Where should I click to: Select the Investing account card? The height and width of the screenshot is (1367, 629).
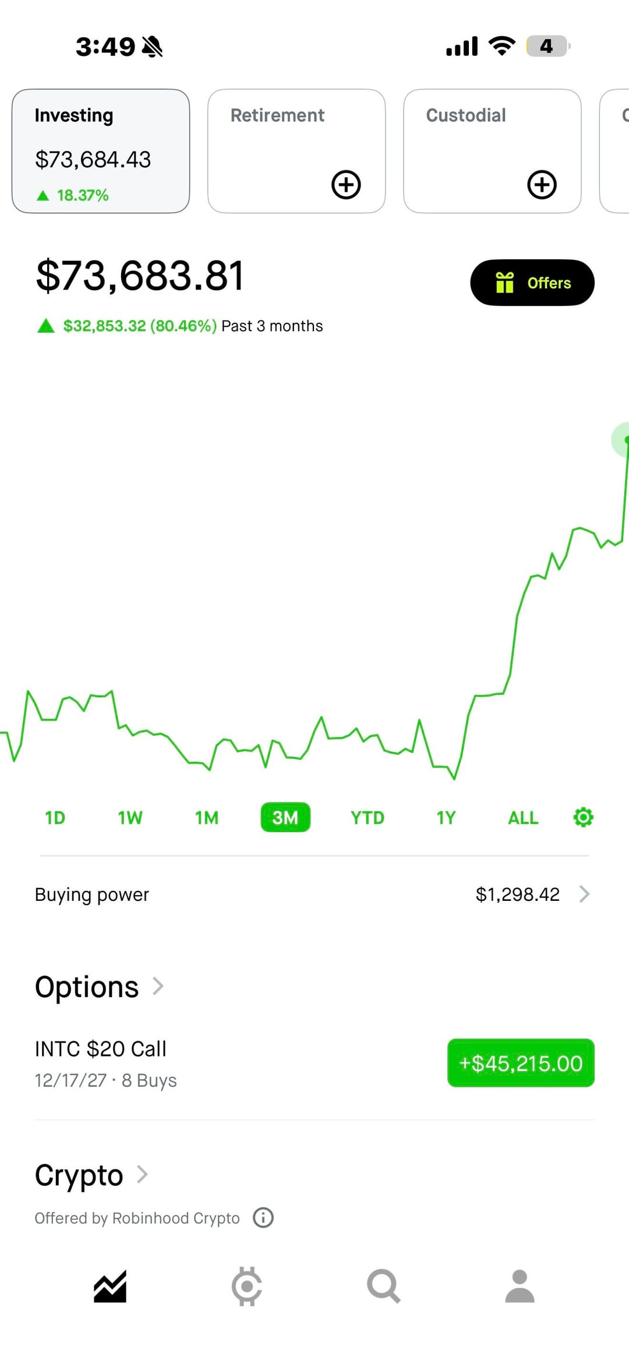(x=101, y=151)
